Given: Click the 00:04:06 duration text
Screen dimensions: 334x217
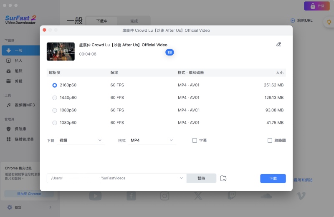Looking at the screenshot, I should pos(88,54).
